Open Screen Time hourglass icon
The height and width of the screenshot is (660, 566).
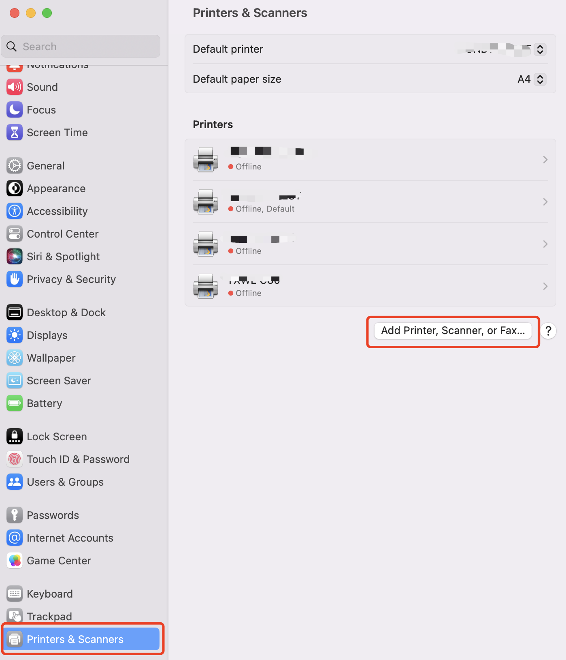pyautogui.click(x=15, y=133)
